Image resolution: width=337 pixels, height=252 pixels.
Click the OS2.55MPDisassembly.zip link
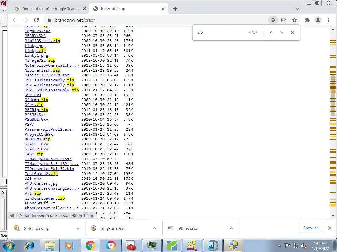click(52, 90)
